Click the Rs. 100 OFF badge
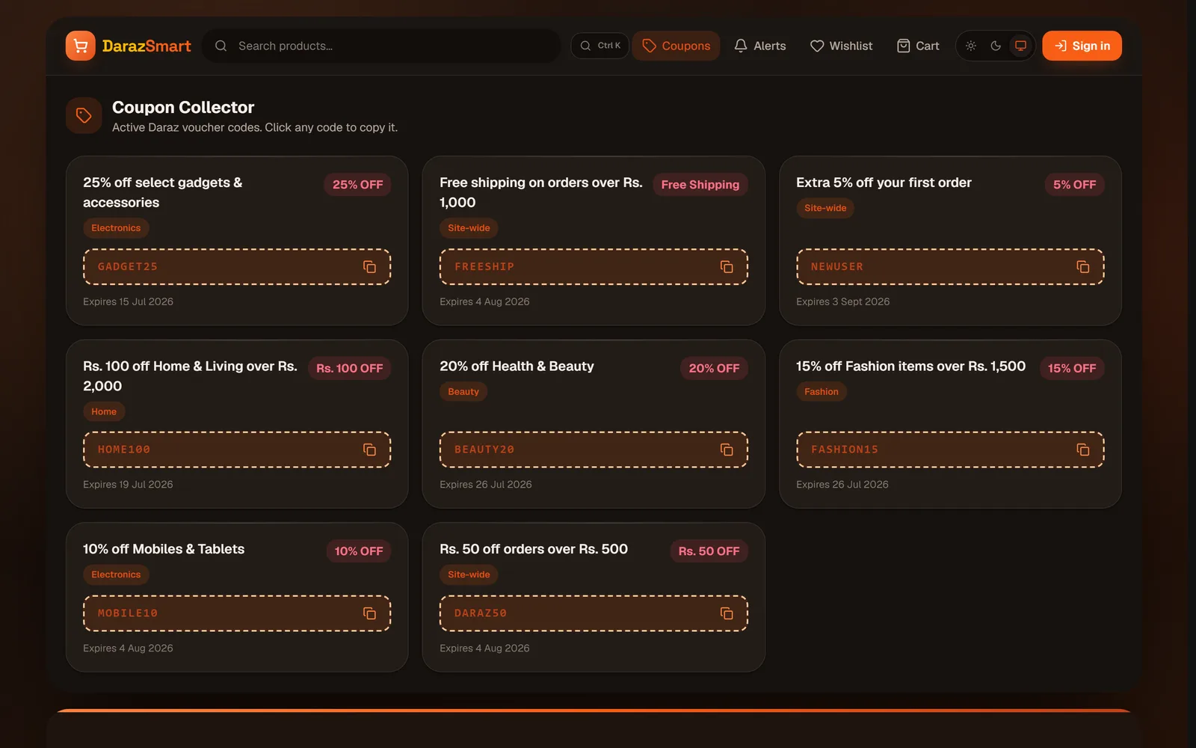1196x748 pixels. [349, 368]
